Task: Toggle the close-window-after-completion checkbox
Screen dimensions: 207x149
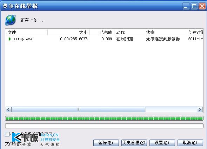Action: 7,134
